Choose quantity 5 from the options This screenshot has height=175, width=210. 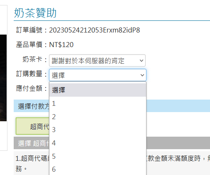[98, 156]
